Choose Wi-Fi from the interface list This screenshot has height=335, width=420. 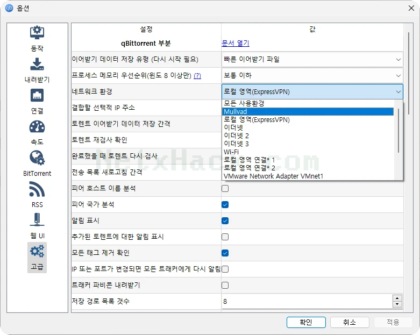pyautogui.click(x=308, y=152)
